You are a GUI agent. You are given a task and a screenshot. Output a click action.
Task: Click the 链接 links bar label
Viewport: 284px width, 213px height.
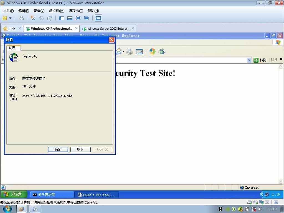(x=274, y=60)
